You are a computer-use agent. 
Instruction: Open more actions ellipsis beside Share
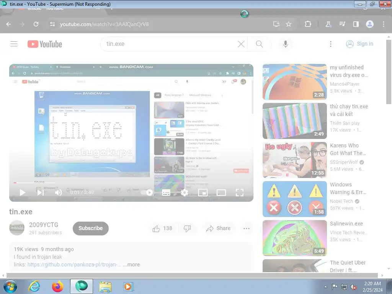247,229
